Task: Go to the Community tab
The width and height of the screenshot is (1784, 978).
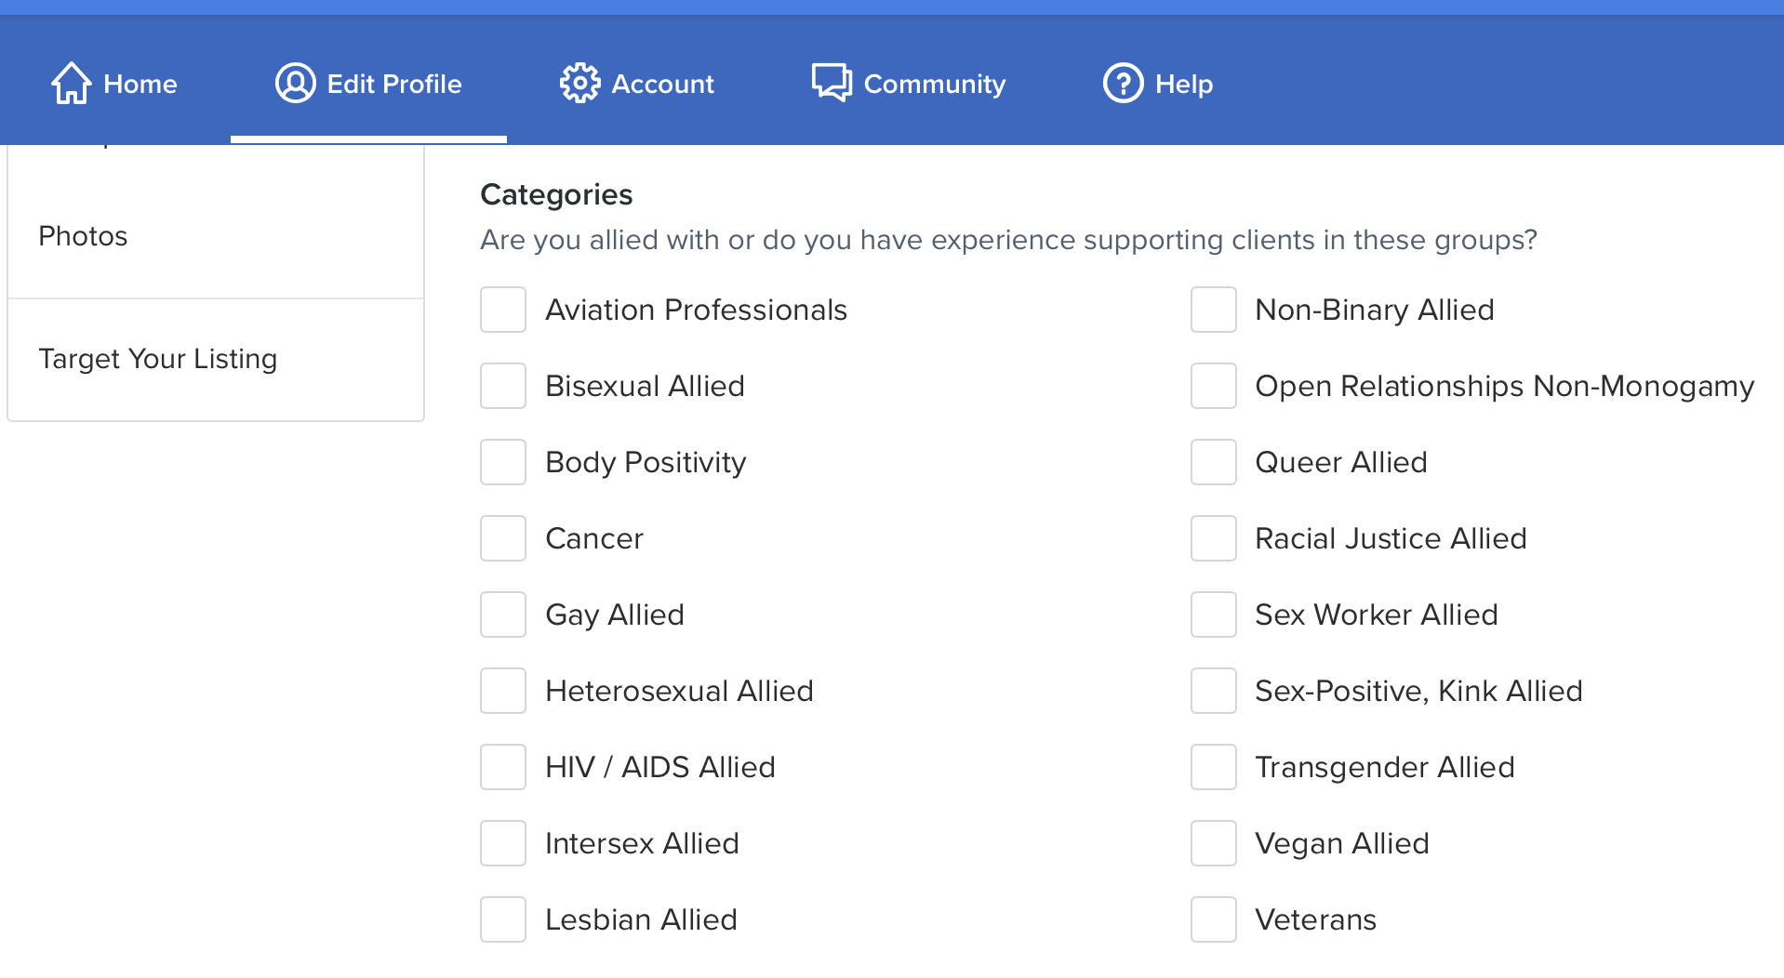Action: pyautogui.click(x=934, y=84)
